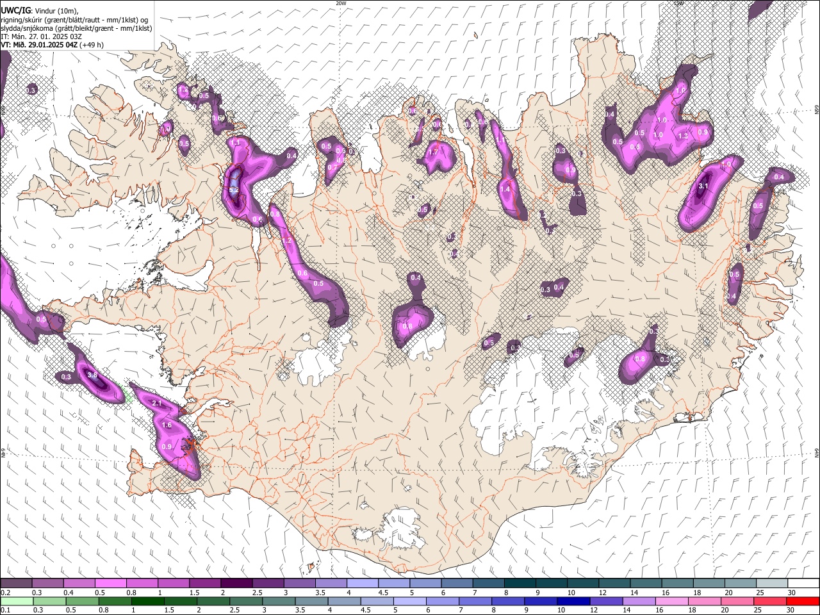This screenshot has height=615, width=820.
Task: Click the 64N latitude label on the right edge
Action: [x=817, y=453]
